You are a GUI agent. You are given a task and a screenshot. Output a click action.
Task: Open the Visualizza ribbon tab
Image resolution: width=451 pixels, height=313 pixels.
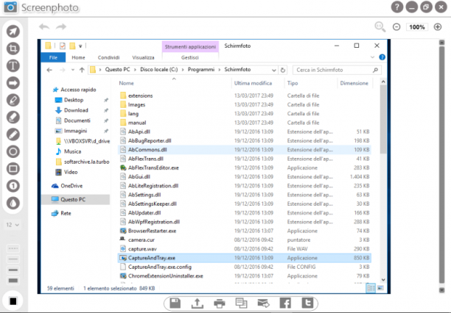click(143, 57)
